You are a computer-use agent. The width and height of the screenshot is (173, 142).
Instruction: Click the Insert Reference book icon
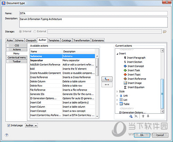click(x=125, y=79)
